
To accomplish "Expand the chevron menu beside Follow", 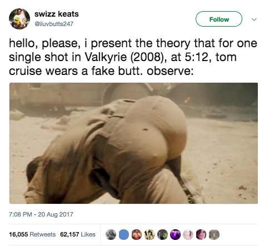I will (254, 19).
